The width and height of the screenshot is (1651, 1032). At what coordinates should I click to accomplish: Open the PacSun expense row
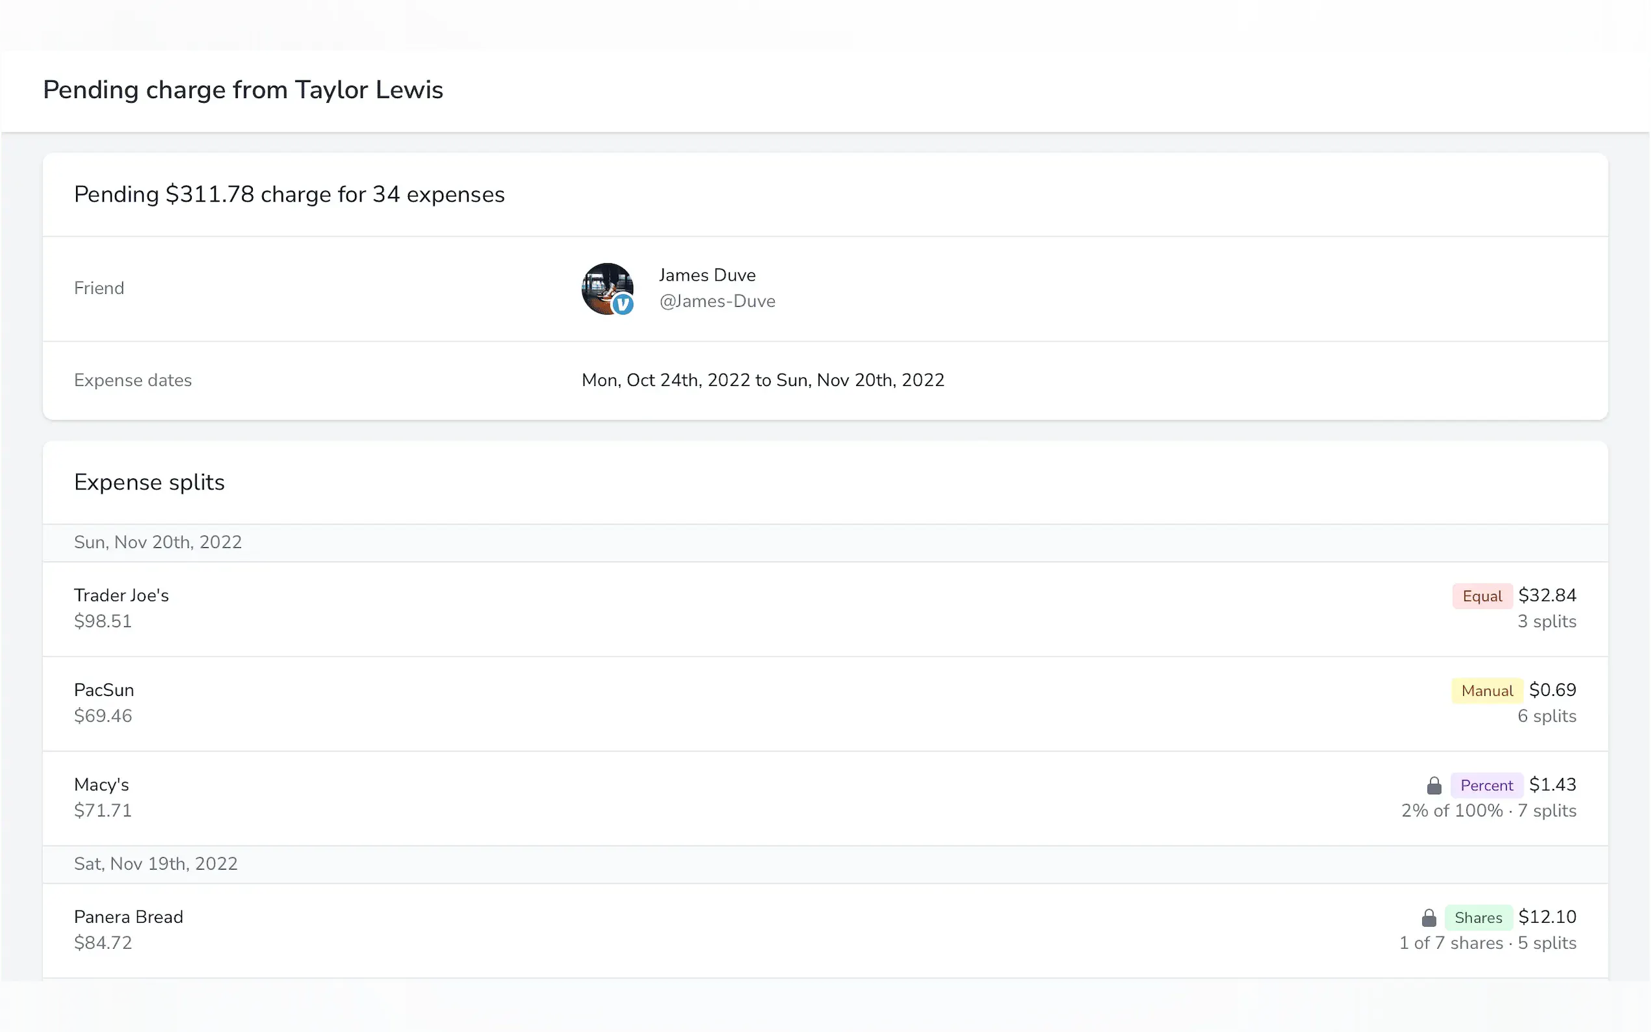click(104, 690)
